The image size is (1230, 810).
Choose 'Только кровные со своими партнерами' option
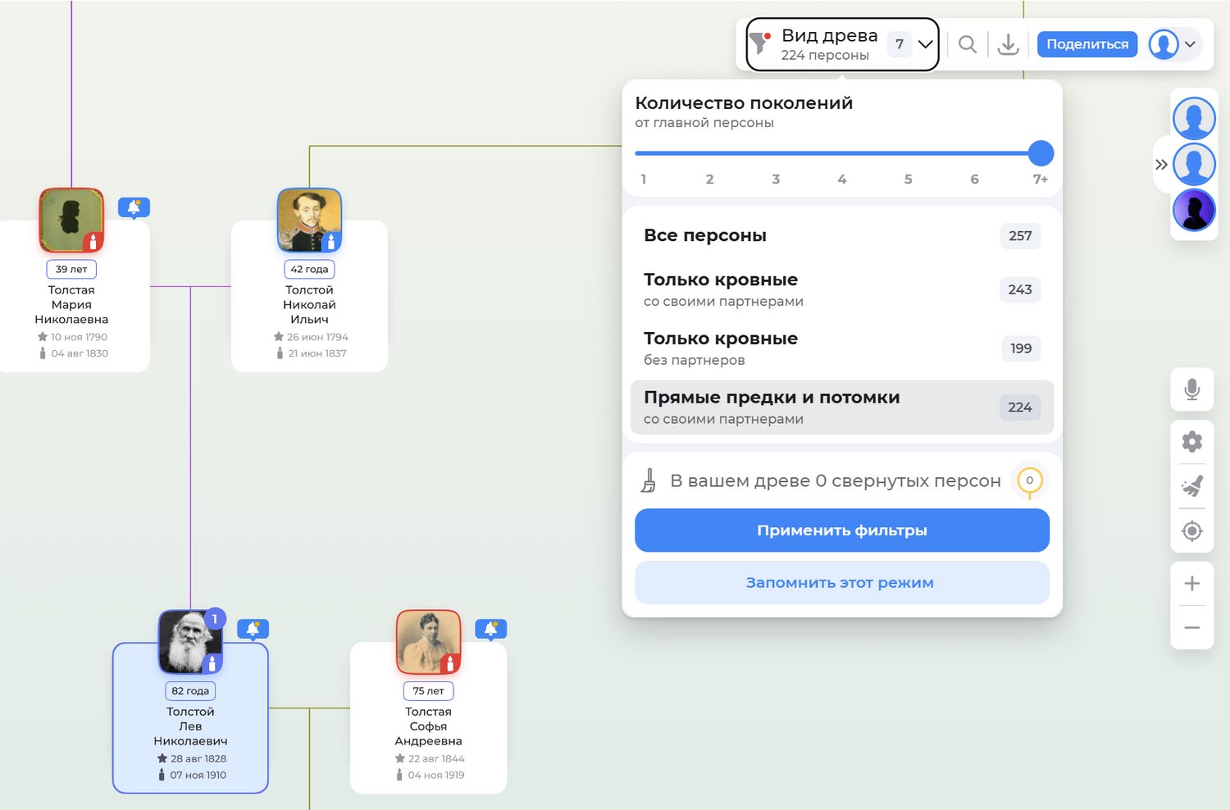841,289
